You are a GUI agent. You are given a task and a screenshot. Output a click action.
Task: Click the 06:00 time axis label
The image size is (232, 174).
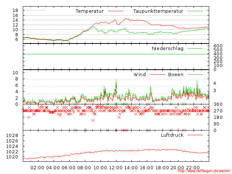tap(69, 168)
